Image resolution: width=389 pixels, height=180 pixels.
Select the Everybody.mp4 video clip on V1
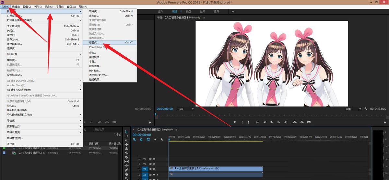tap(215, 169)
